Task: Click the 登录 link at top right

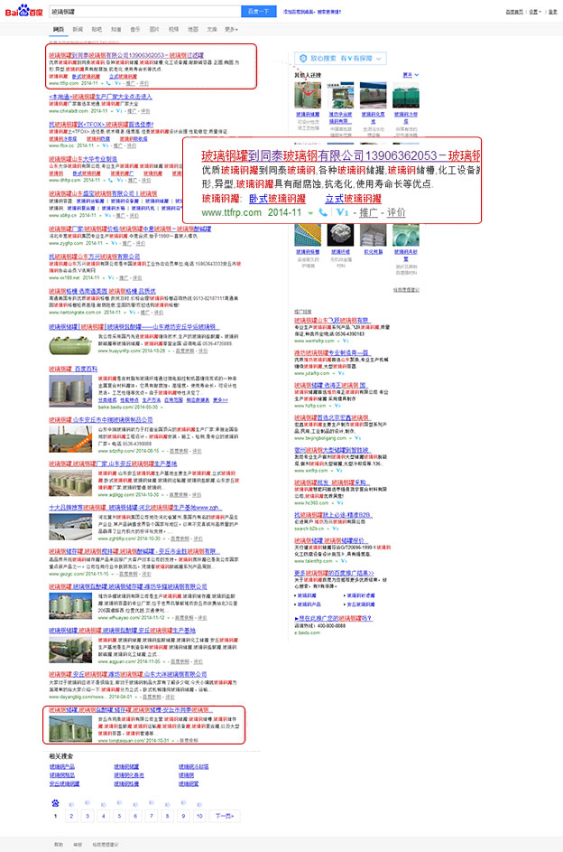Action: [x=553, y=12]
